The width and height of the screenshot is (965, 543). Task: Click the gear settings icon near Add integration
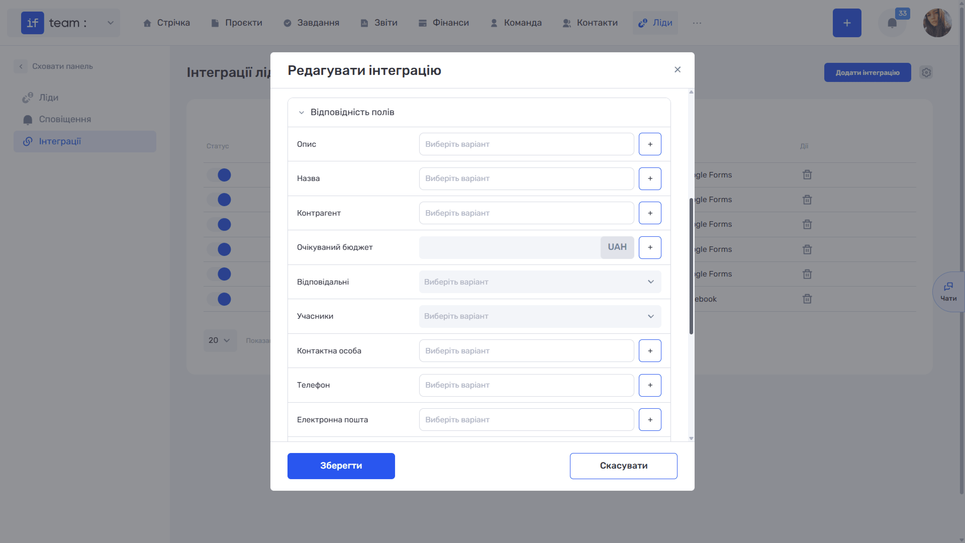(x=926, y=72)
